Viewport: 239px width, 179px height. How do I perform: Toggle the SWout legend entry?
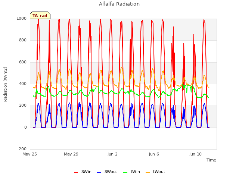[x=107, y=172]
